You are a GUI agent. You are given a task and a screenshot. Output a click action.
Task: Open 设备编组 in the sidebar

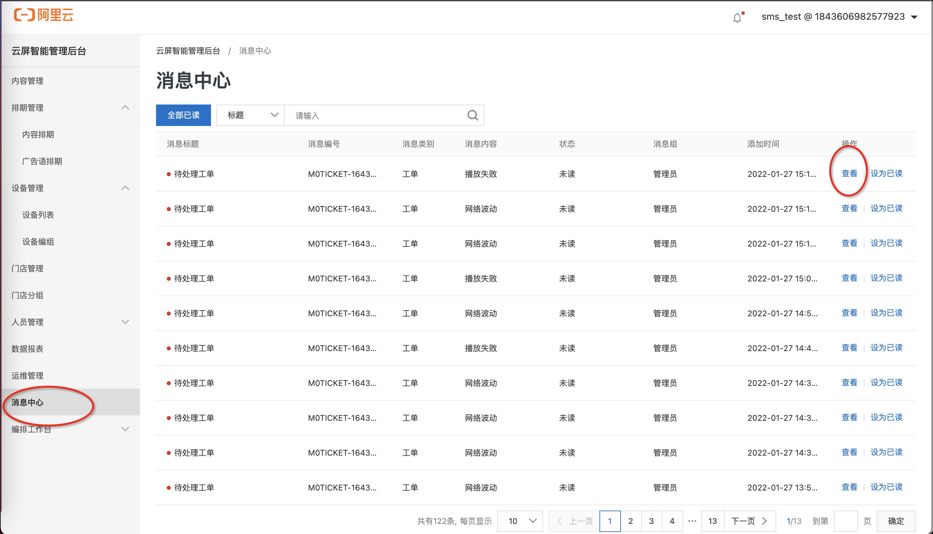pyautogui.click(x=38, y=241)
